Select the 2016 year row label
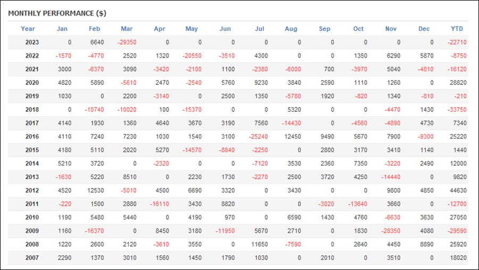This screenshot has width=479, height=270. point(32,136)
